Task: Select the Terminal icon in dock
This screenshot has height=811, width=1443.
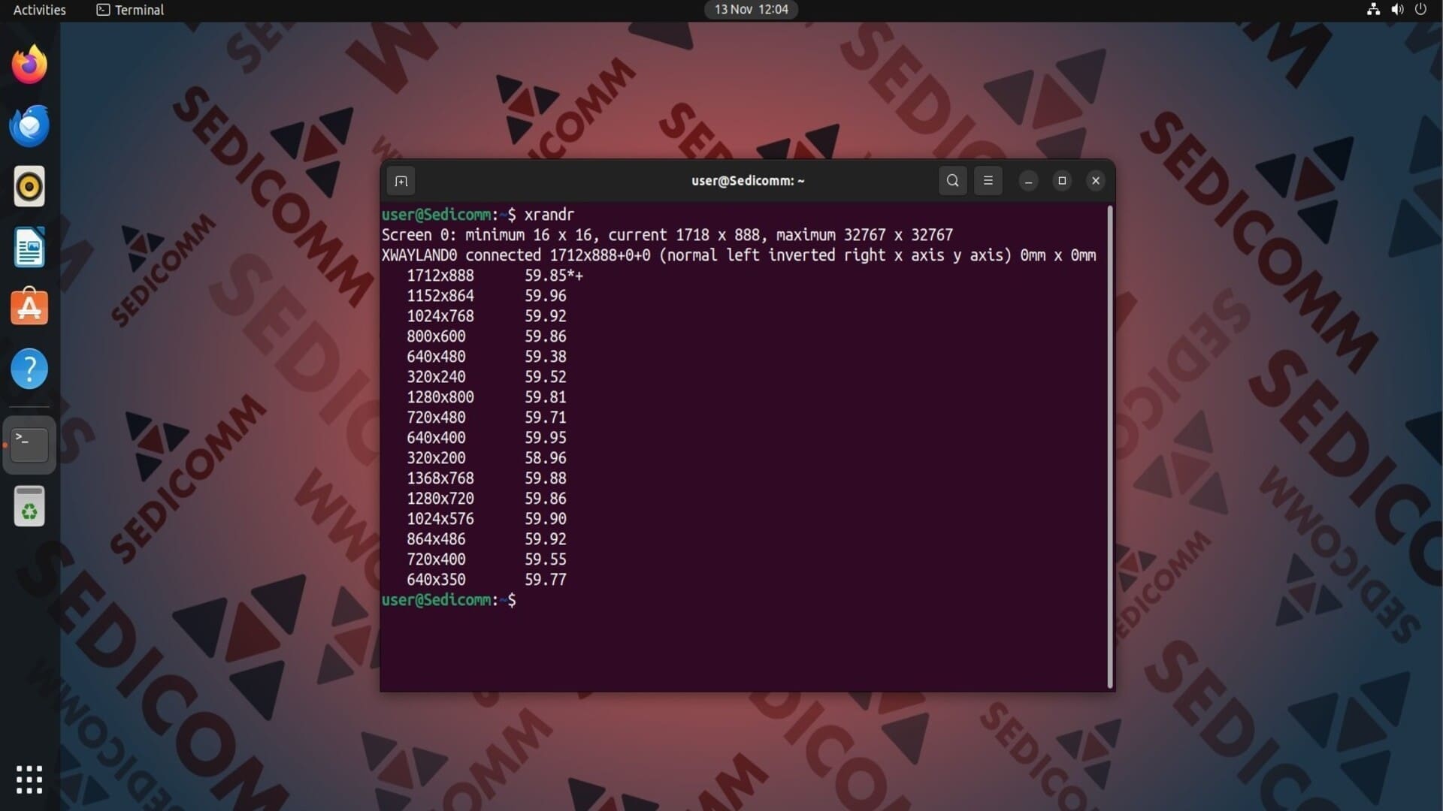Action: click(29, 445)
